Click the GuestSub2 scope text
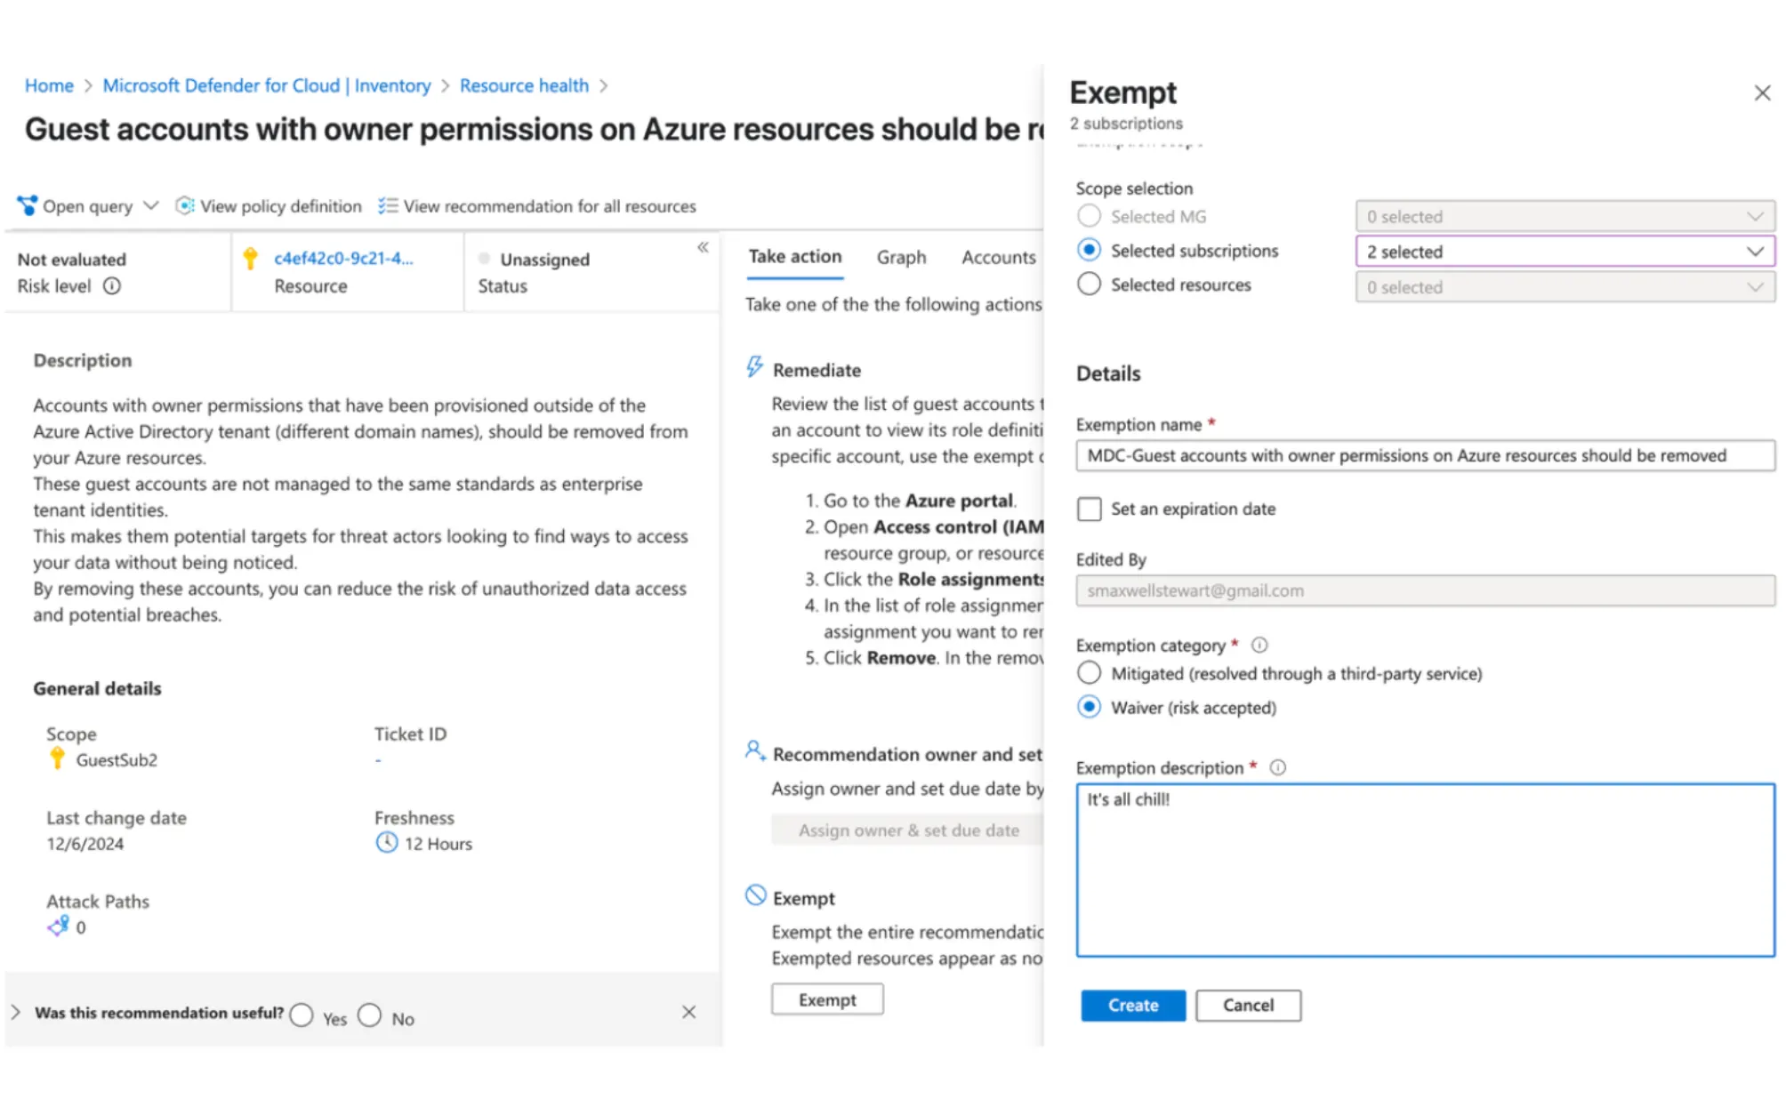This screenshot has height=1115, width=1786. pos(117,760)
